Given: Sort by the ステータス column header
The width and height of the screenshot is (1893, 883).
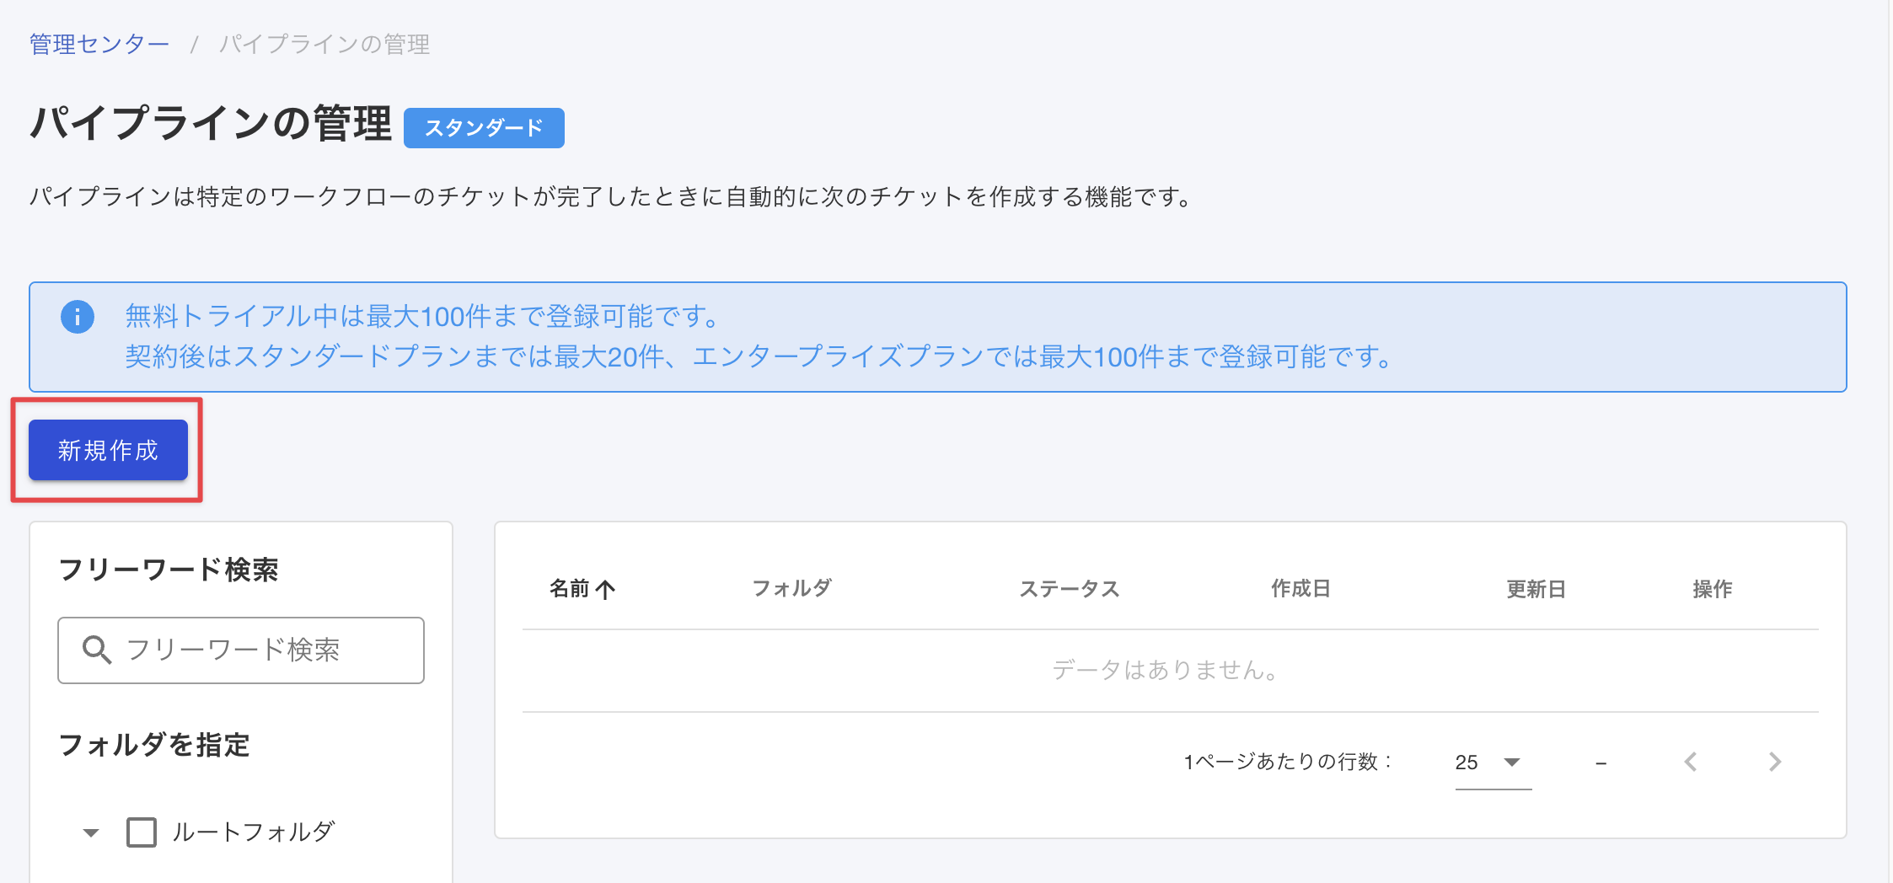Looking at the screenshot, I should coord(1070,589).
